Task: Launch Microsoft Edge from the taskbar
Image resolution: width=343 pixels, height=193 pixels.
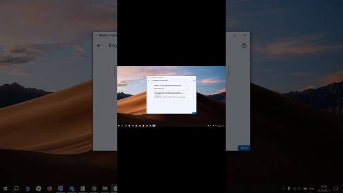Action: [x=27, y=188]
